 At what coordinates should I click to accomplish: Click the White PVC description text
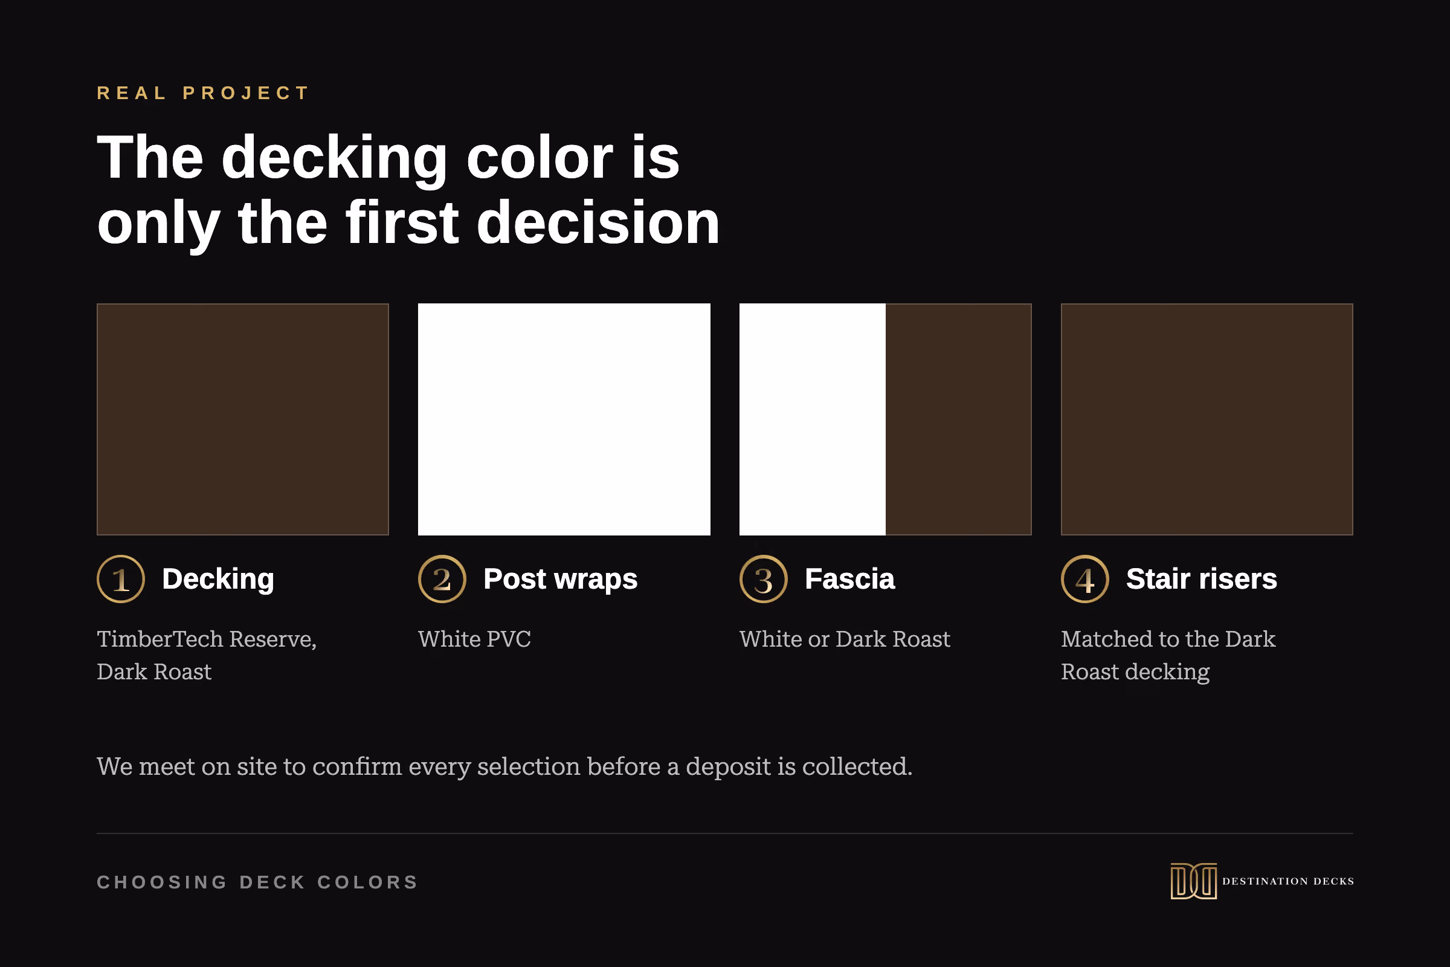click(x=474, y=639)
